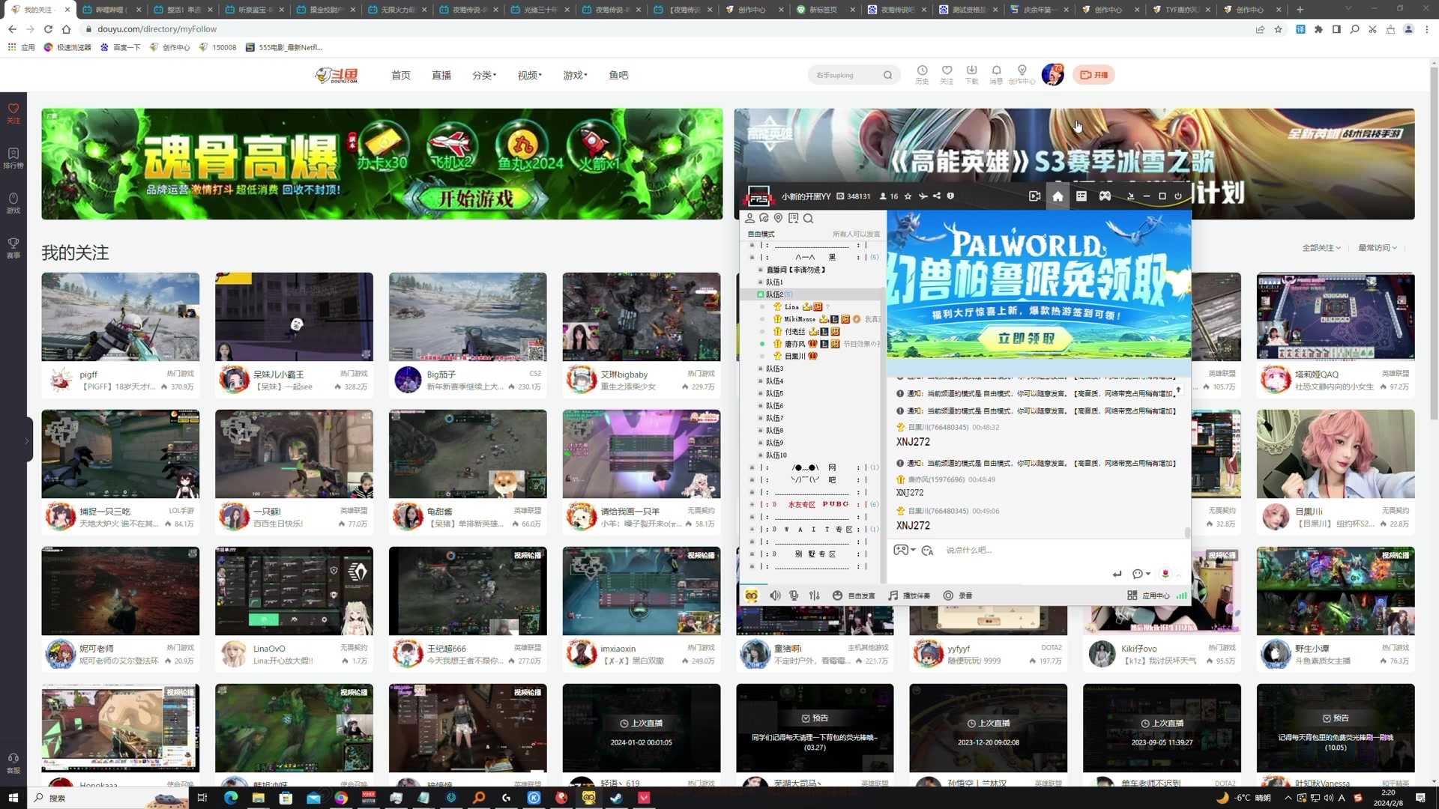Image resolution: width=1439 pixels, height=809 pixels.
Task: Open Douyu 消息 messages icon
Action: tap(996, 74)
